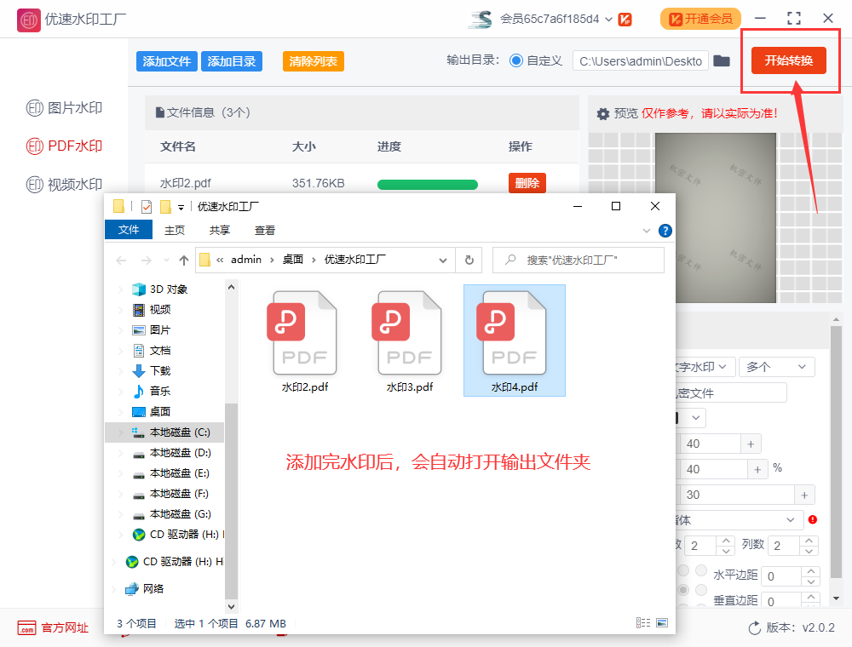The width and height of the screenshot is (852, 647).
Task: Click the properties quick access toolbar icon
Action: pos(147,207)
